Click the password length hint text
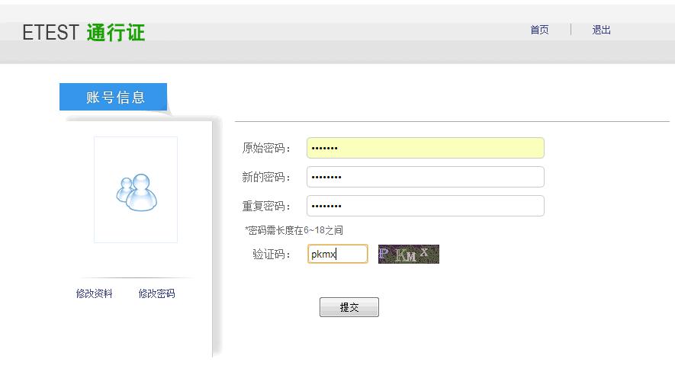The image size is (675, 375). click(x=294, y=229)
